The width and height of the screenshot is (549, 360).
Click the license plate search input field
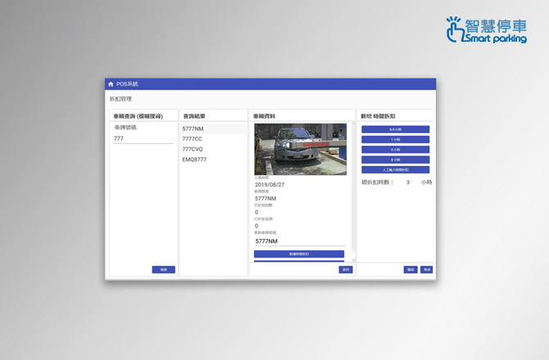pos(143,139)
